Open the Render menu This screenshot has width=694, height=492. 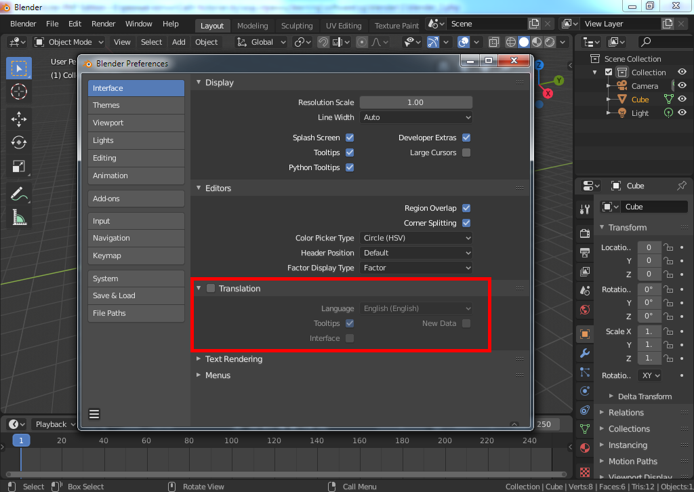point(104,24)
